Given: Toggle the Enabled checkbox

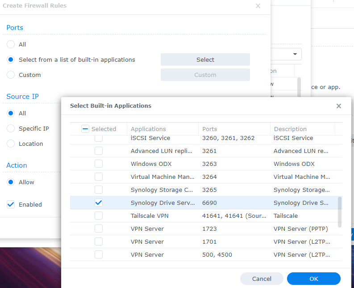Looking at the screenshot, I should [11, 204].
